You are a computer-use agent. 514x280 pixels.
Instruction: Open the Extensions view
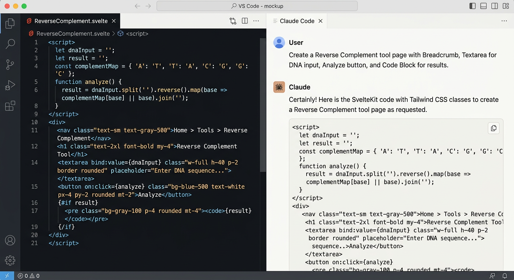pos(10,106)
